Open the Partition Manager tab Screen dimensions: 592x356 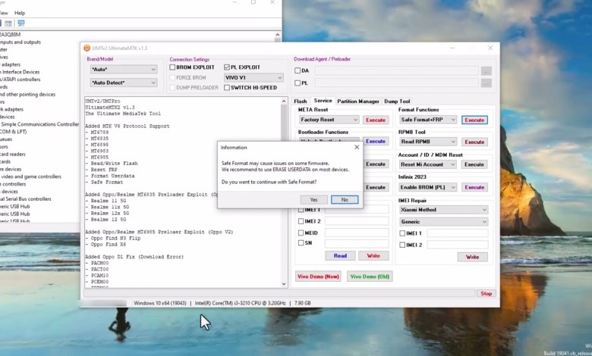(357, 101)
